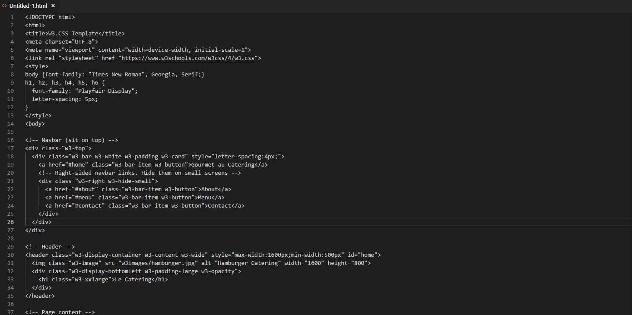Click the opening body tag on line 14
The image size is (632, 315).
point(35,124)
